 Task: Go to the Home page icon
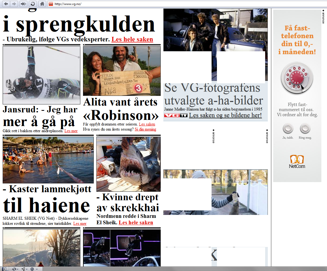42,4
